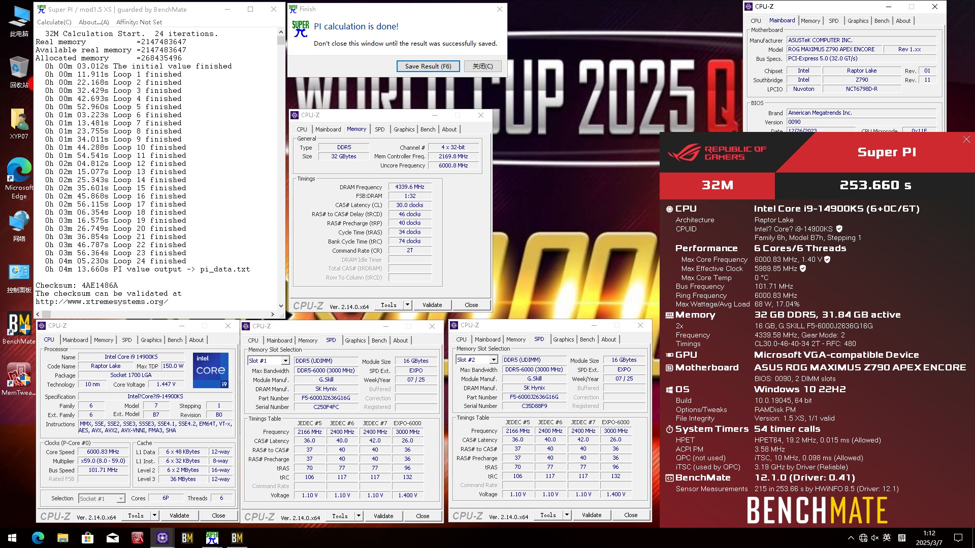The image size is (975, 548).
Task: Launch the BenchMate desktop shortcut
Action: tap(19, 328)
